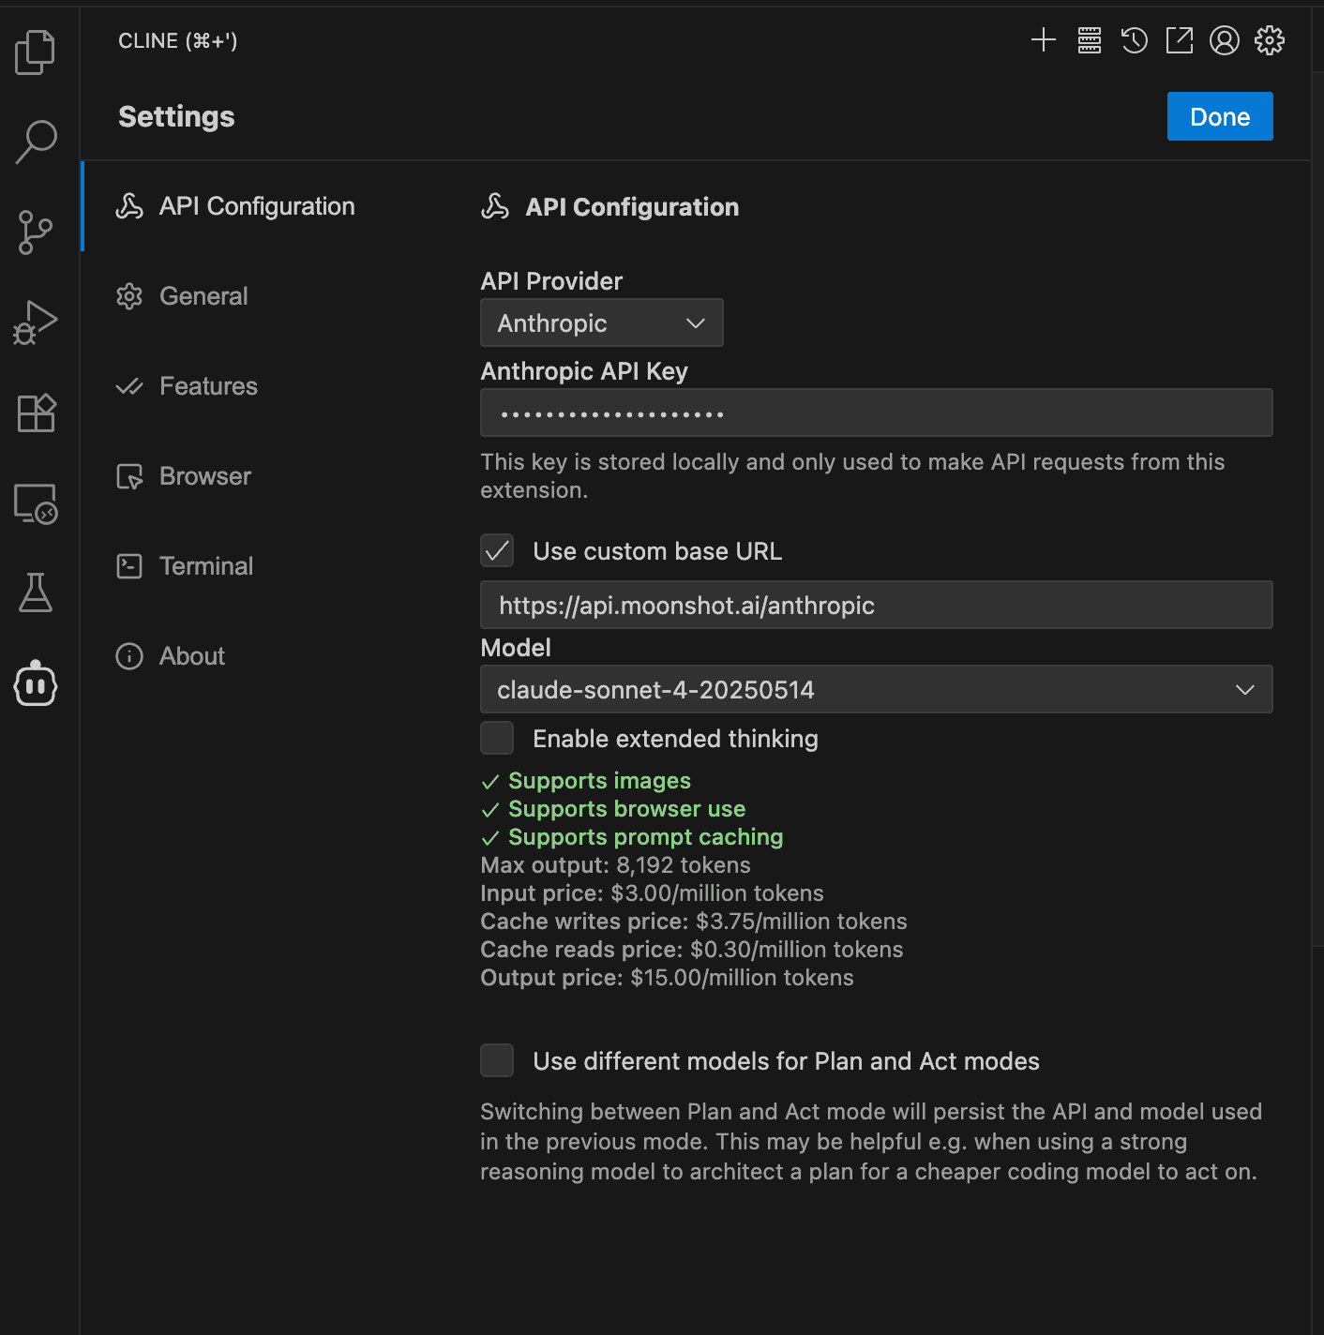1324x1335 pixels.
Task: Click the Features double-check icon
Action: [x=129, y=386]
